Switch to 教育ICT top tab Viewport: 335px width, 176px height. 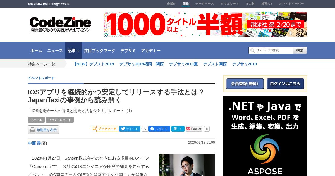(x=267, y=4)
